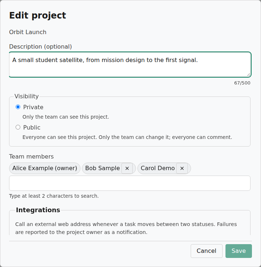
Task: Click into the Description text area
Action: [130, 65]
